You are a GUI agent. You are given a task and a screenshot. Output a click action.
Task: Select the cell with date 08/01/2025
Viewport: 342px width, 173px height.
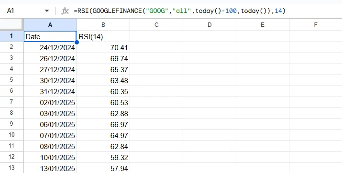[x=50, y=146]
